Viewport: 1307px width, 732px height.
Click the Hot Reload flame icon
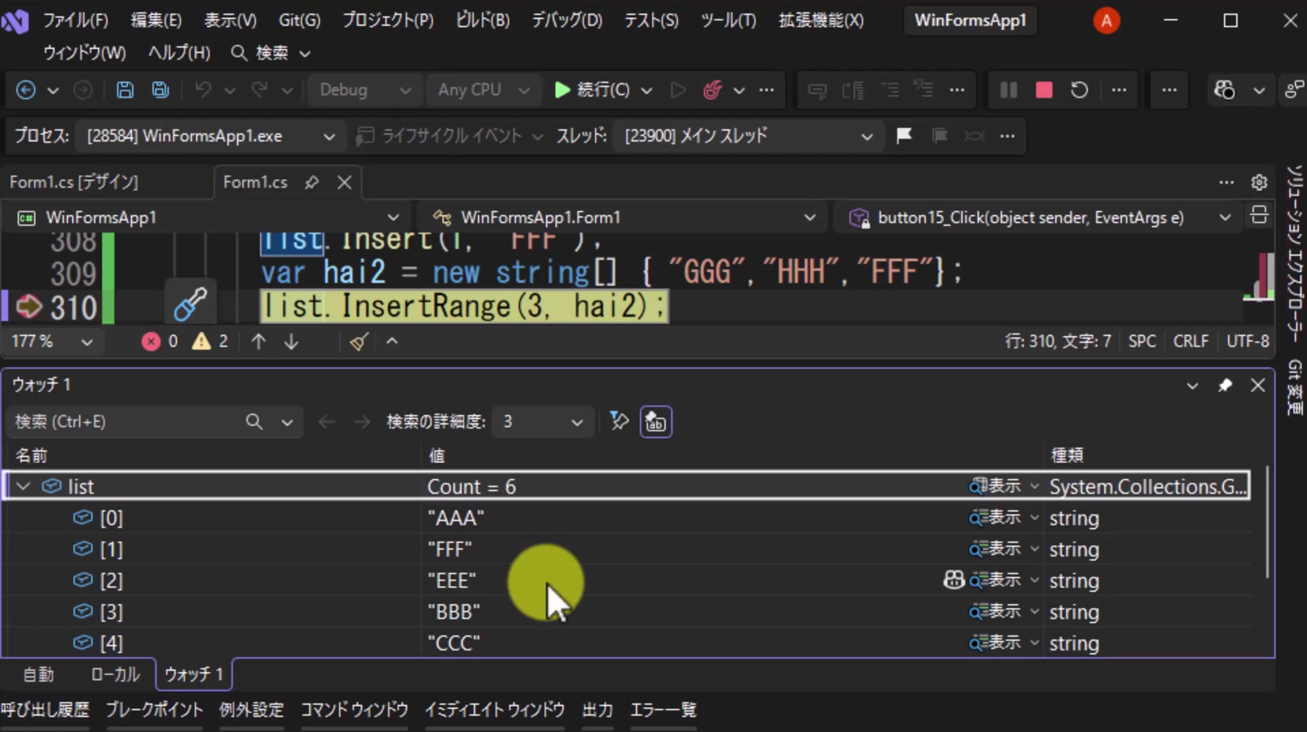pyautogui.click(x=712, y=90)
